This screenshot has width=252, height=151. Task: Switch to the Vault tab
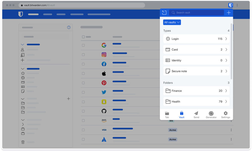182,115
